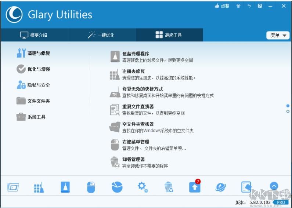Launch 卸载管理器 tool
This screenshot has height=208, width=292.
point(134,160)
